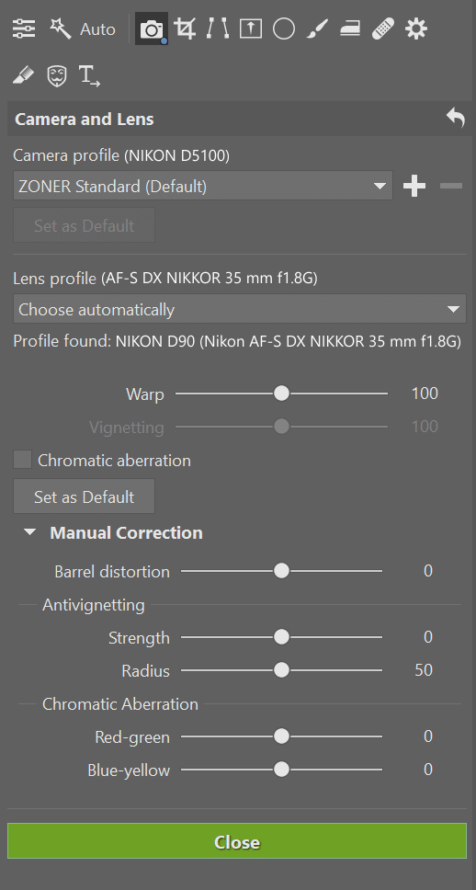The image size is (476, 890).
Task: Select the Text tool icon
Action: [89, 75]
